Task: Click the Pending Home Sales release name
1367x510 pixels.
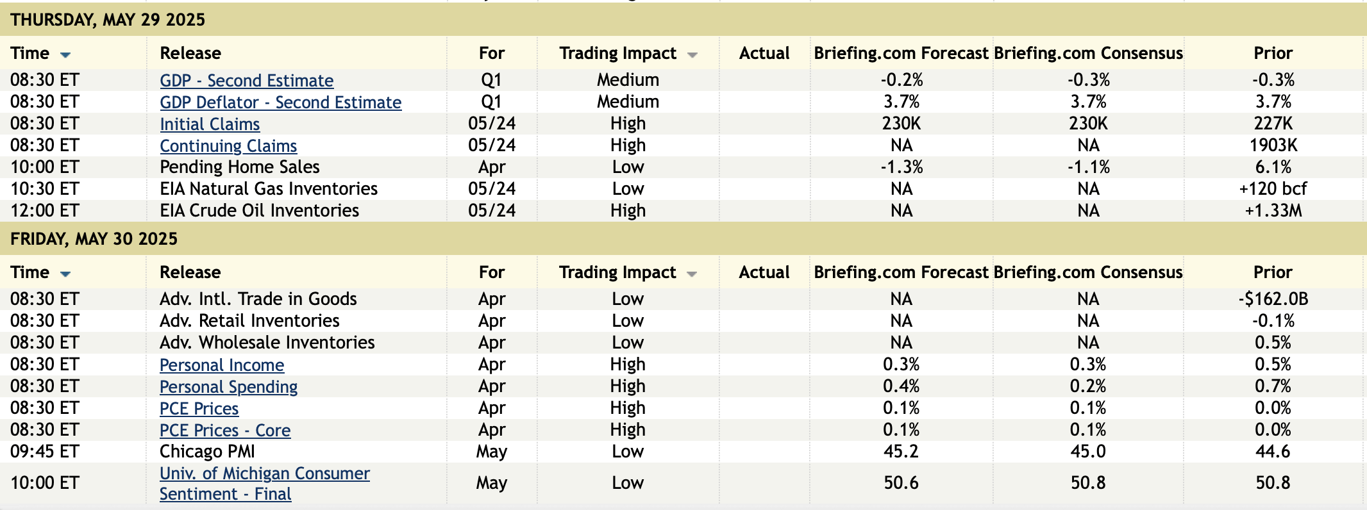Action: point(240,167)
